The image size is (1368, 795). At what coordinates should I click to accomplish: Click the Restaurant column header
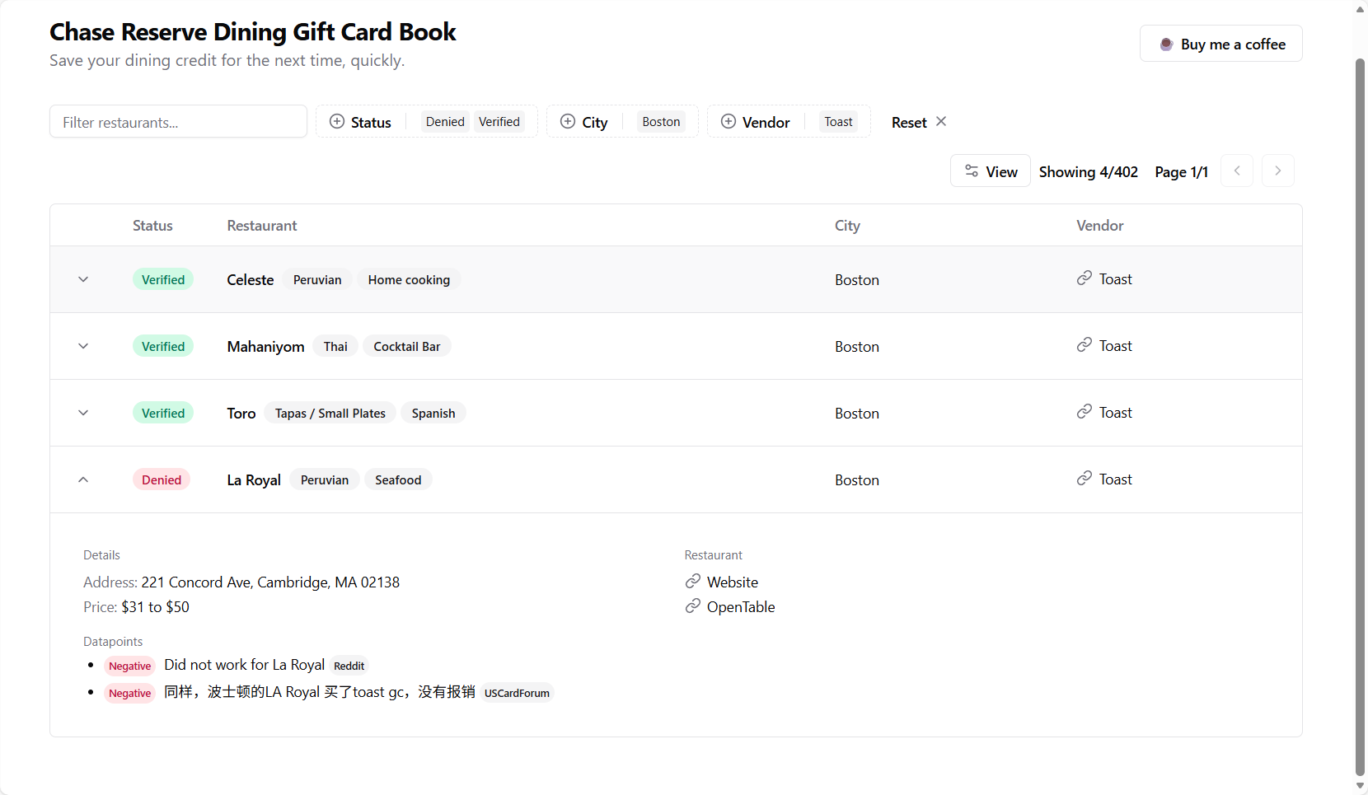pyautogui.click(x=262, y=226)
